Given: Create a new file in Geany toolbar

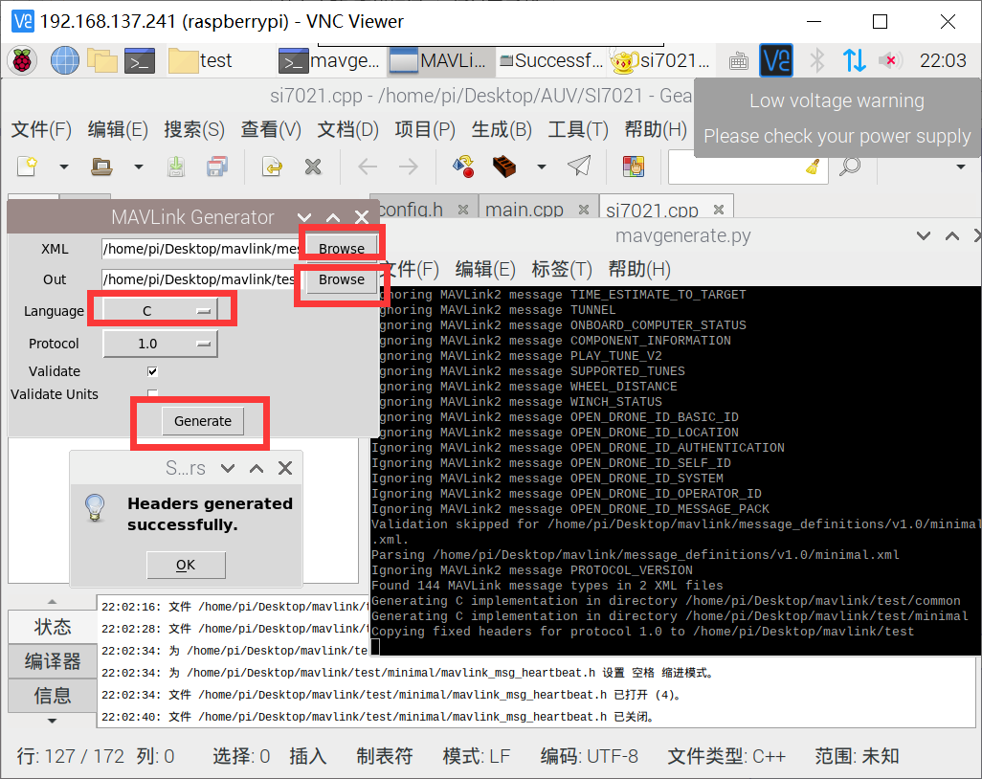Looking at the screenshot, I should 28,167.
